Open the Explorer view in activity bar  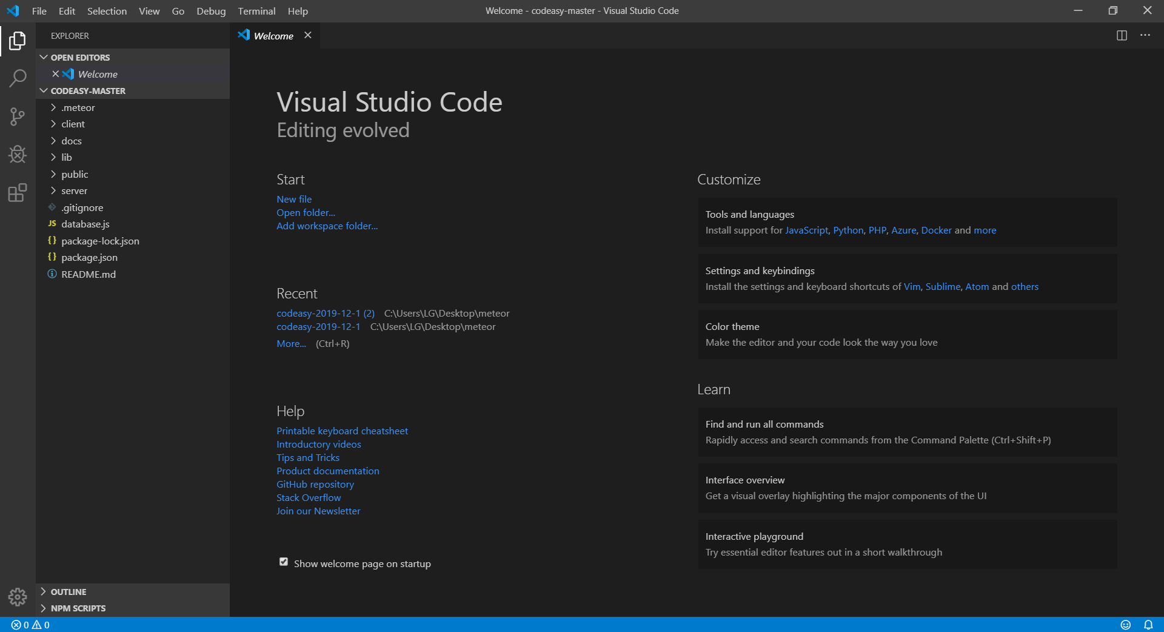[x=18, y=41]
